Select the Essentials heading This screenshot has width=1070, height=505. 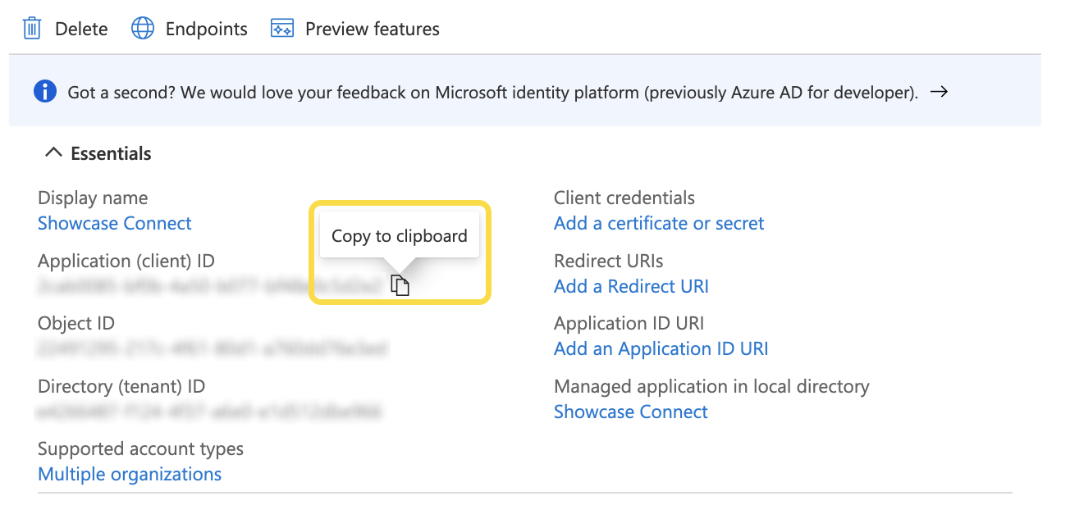pyautogui.click(x=111, y=153)
